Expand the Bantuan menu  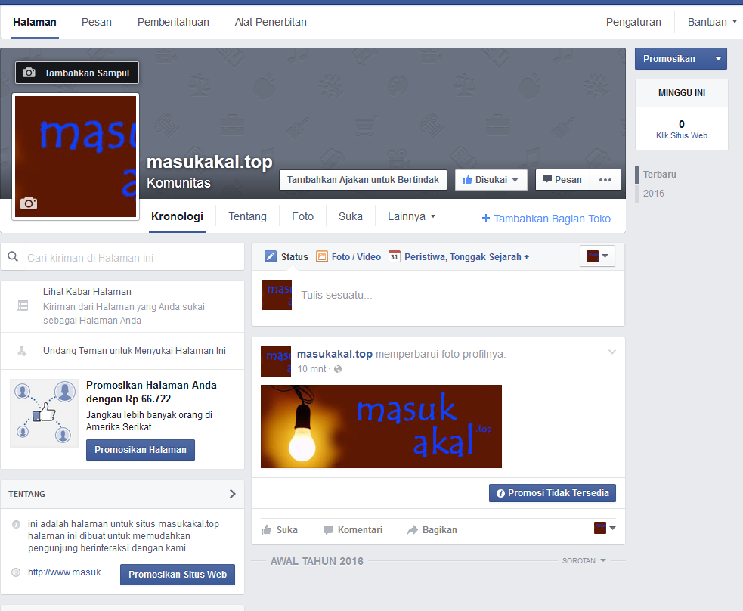(x=712, y=22)
